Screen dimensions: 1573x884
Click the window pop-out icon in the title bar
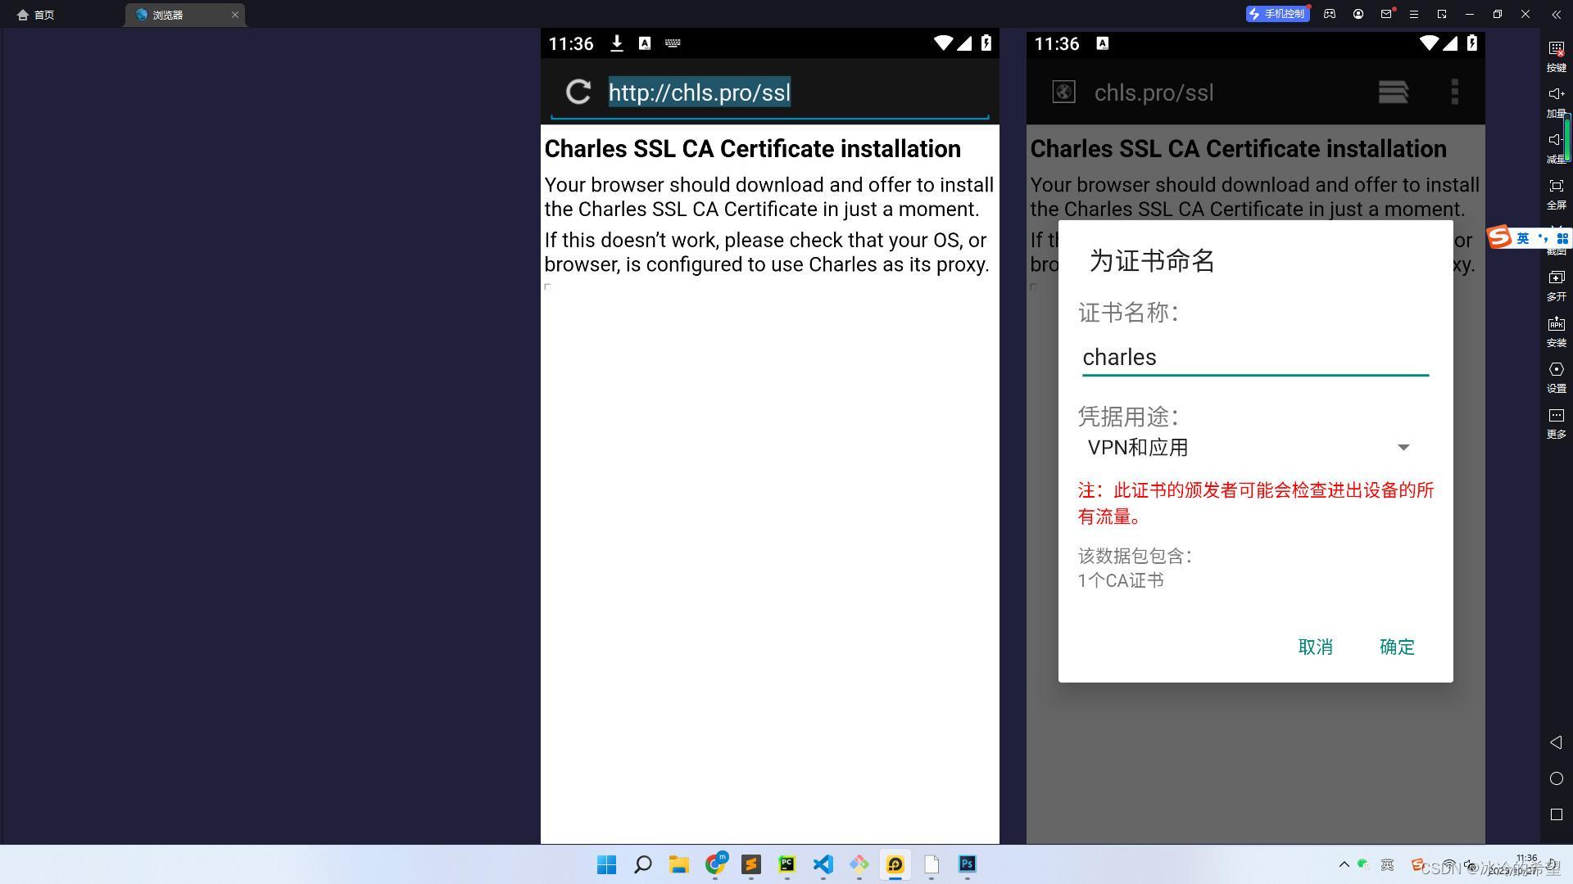coord(1442,14)
